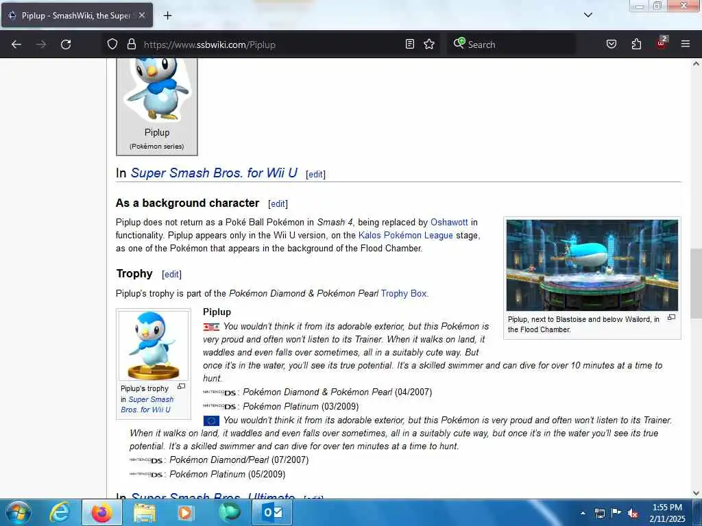Open the Pocket save icon
702x526 pixels.
[612, 45]
